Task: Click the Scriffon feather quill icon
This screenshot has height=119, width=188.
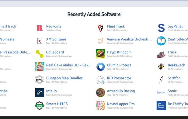Action: (161, 80)
